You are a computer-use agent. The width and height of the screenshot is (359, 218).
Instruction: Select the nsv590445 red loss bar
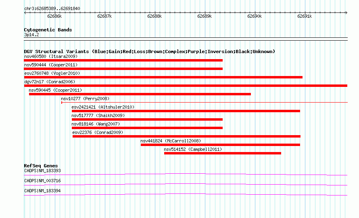[x=140, y=94]
